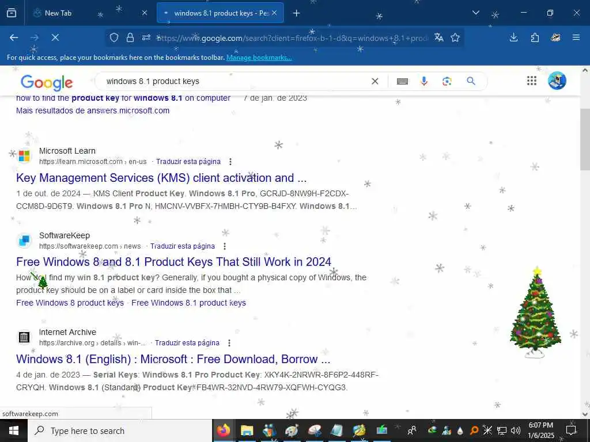The width and height of the screenshot is (590, 442).
Task: Open the Google apps grid
Action: [x=532, y=81]
